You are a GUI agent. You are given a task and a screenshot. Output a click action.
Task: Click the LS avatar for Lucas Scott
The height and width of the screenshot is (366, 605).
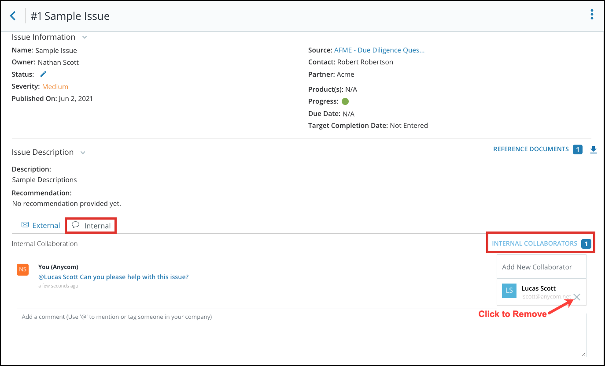[x=509, y=291]
